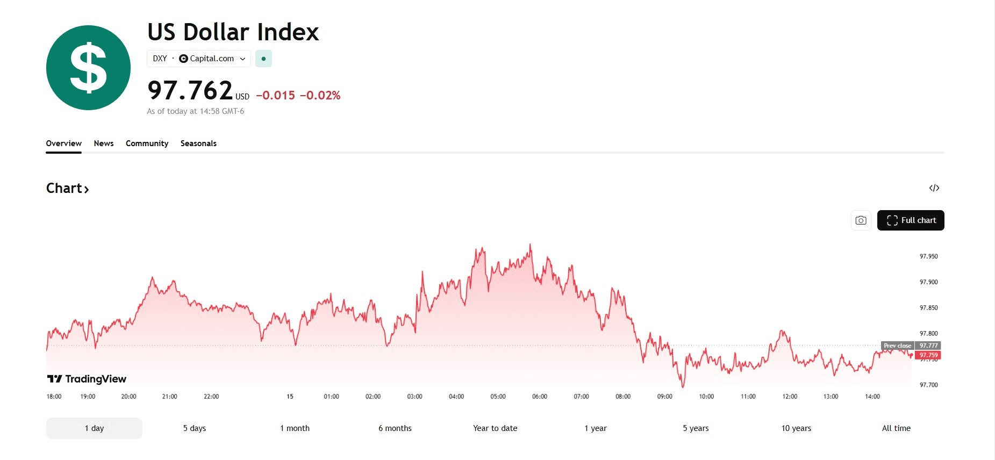Set chart range to 1 month
995x460 pixels.
tap(295, 428)
